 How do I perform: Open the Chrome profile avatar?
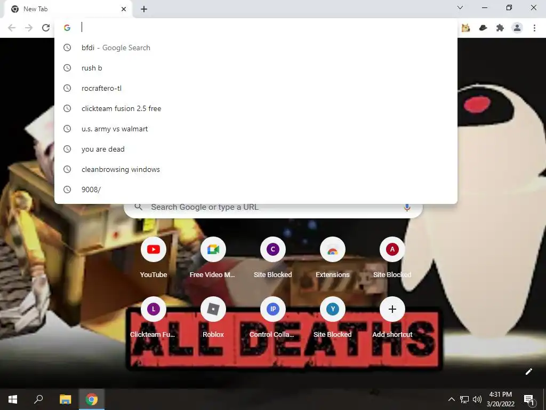click(517, 28)
